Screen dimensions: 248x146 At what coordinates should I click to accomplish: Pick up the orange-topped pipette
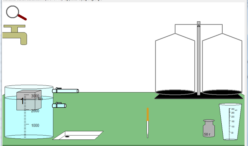click(x=148, y=123)
